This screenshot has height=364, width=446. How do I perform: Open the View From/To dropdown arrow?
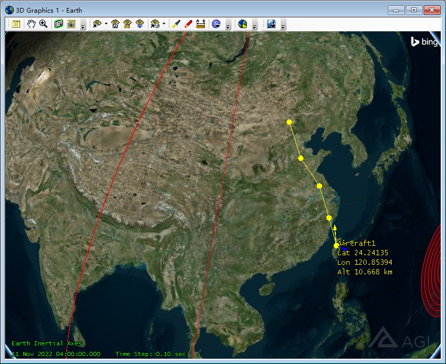coord(106,24)
